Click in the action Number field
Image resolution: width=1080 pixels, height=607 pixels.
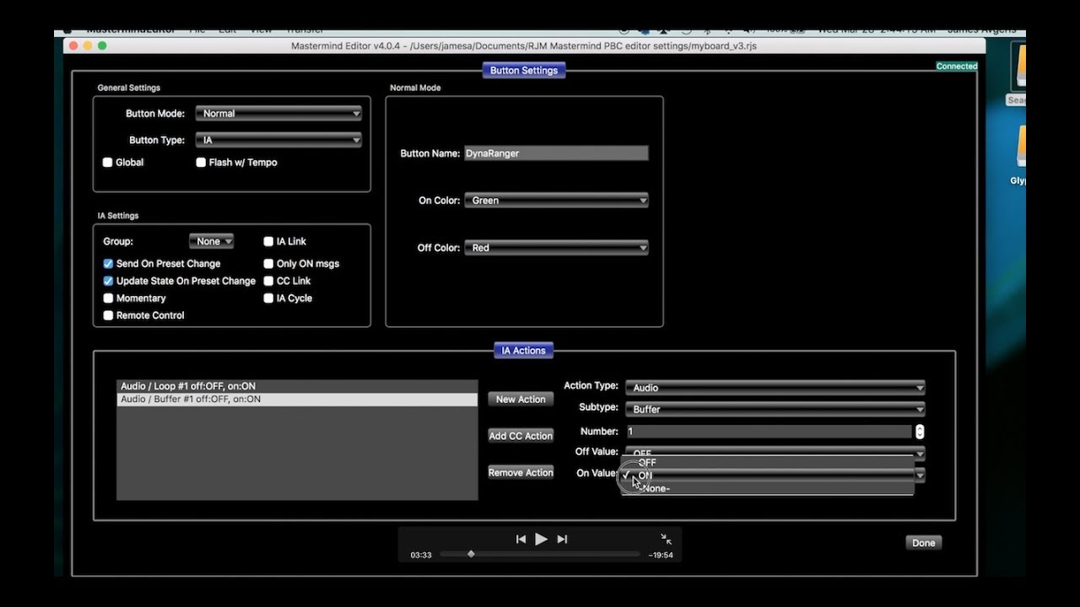click(769, 432)
